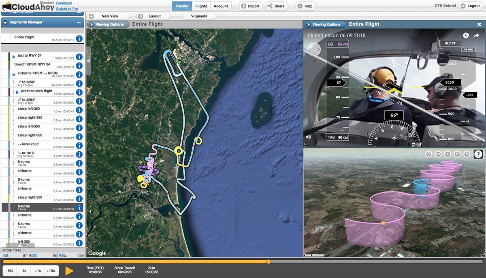Click the Flight Lesson 06 09 2018 video title
The width and height of the screenshot is (486, 278).
point(337,36)
